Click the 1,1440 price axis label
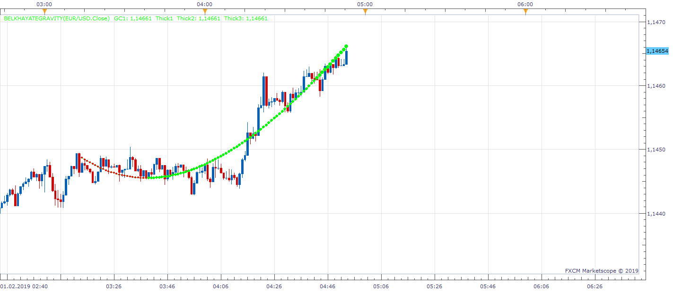Screen dimensions: 673x292 click(x=656, y=213)
